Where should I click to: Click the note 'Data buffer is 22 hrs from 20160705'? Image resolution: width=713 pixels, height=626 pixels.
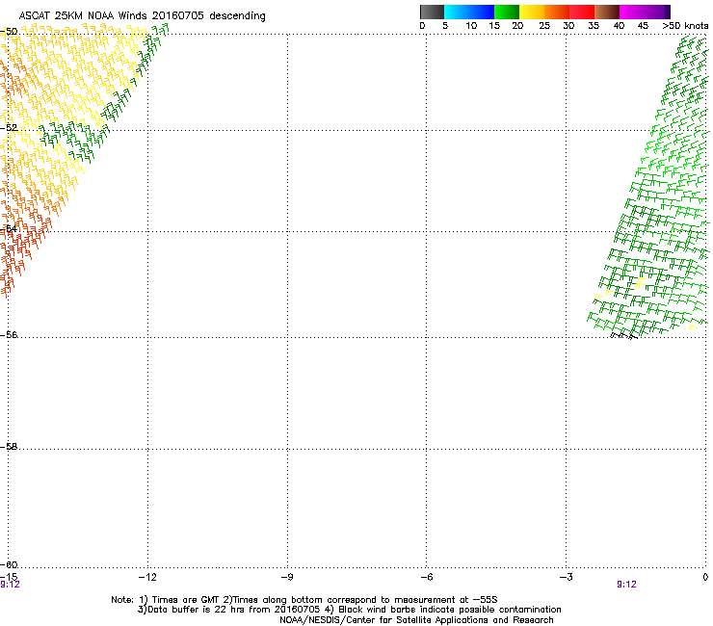pyautogui.click(x=232, y=610)
